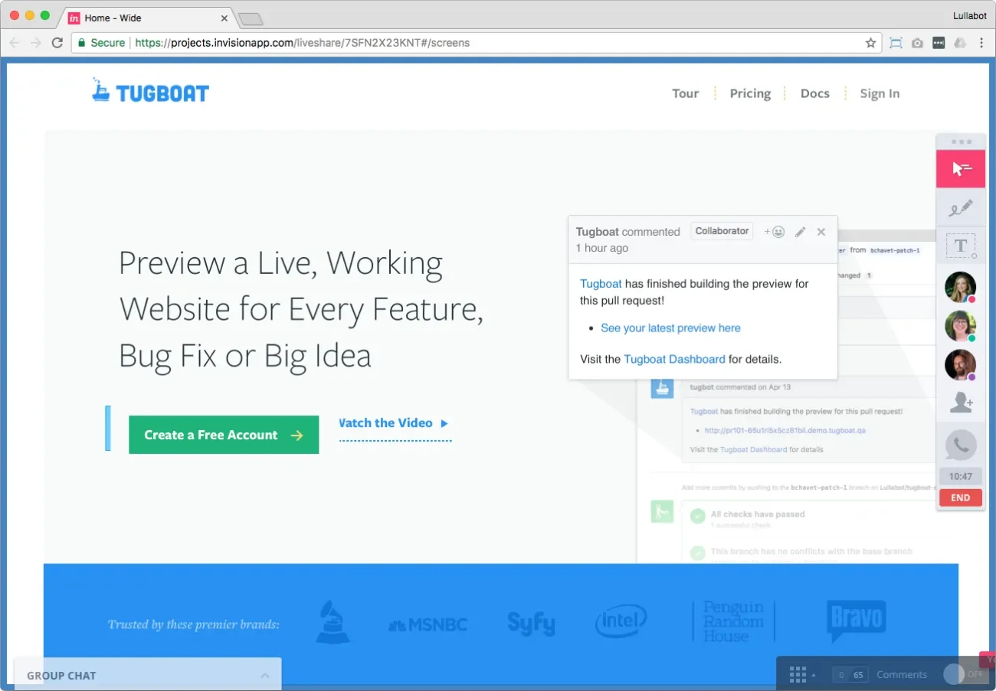Add emoji reaction to Tugboat comment

pos(775,232)
